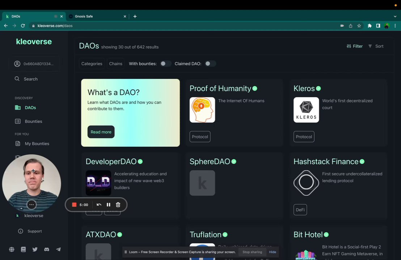Click the Support link in sidebar
This screenshot has width=401, height=260.
[x=30, y=231]
